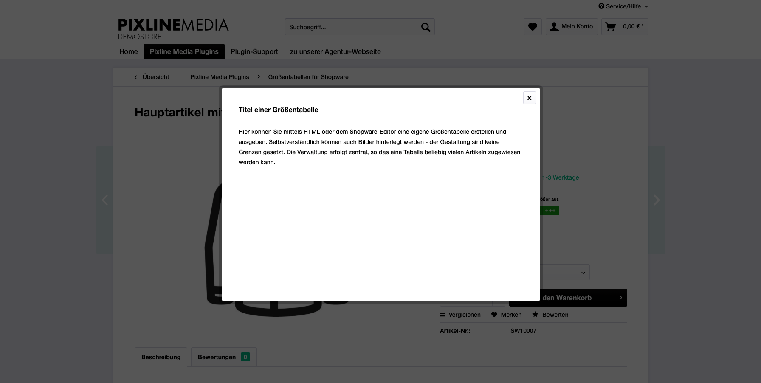
Task: Go to the previous product with the left arrow
Action: (105, 200)
